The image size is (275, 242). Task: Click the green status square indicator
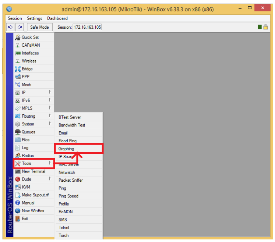(x=260, y=27)
